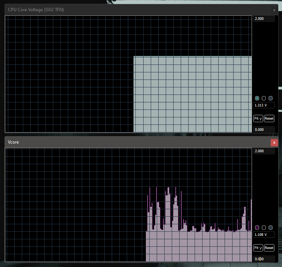The height and width of the screenshot is (267, 282).
Task: Select the purple color swatch in Vcore window
Action: click(x=257, y=228)
